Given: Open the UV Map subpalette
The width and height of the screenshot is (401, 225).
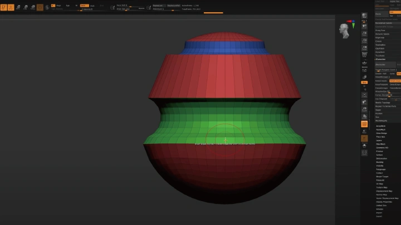Looking at the screenshot, I should pyautogui.click(x=379, y=184).
